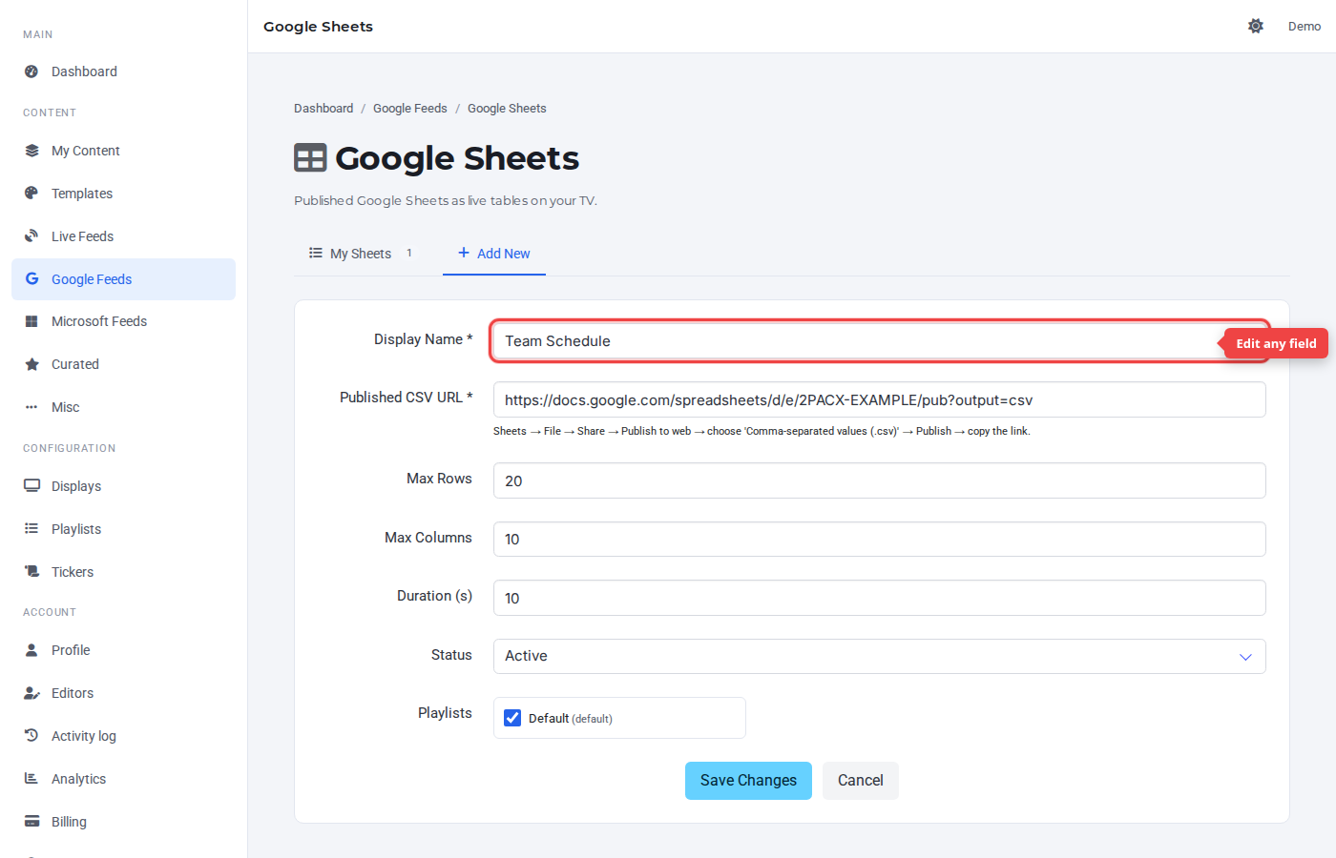Click the Google Sheets breadcrumb item
This screenshot has height=858, width=1336.
click(507, 109)
